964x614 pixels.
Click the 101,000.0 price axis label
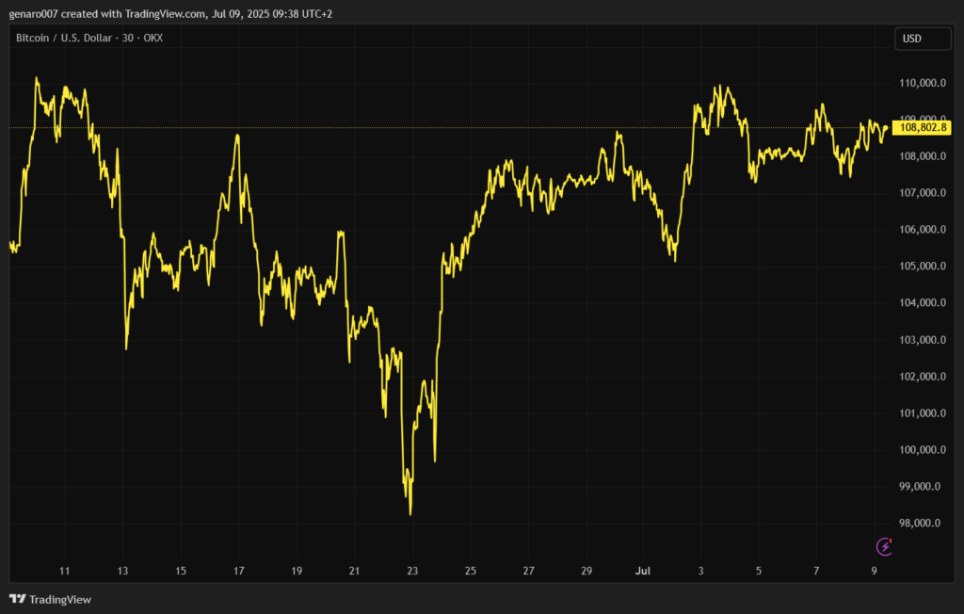923,413
